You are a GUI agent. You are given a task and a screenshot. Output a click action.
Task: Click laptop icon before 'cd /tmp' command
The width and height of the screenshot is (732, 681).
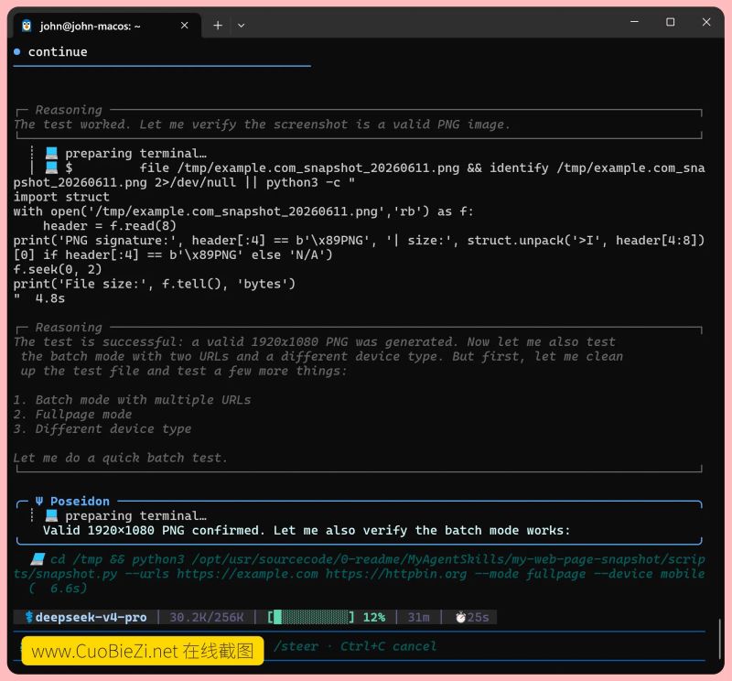point(38,559)
